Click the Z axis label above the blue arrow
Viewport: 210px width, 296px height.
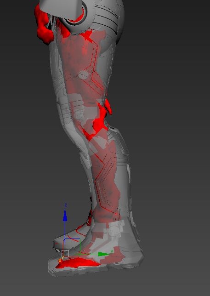coord(66,205)
